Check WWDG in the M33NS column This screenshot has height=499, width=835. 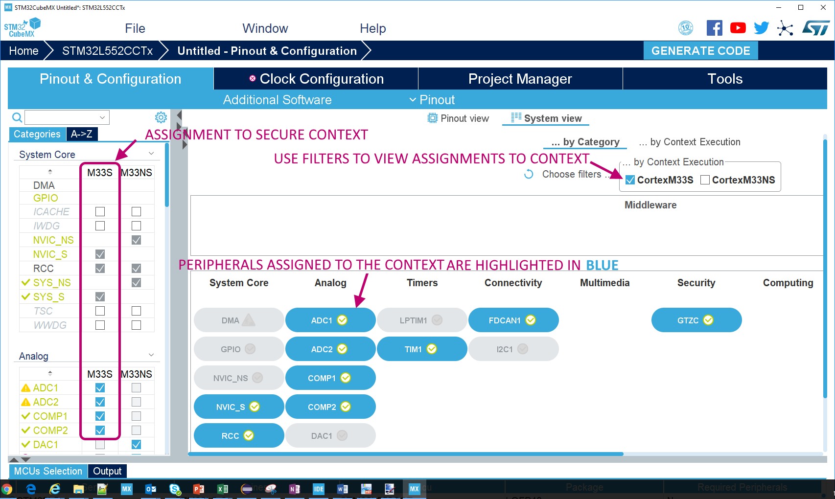pyautogui.click(x=136, y=325)
